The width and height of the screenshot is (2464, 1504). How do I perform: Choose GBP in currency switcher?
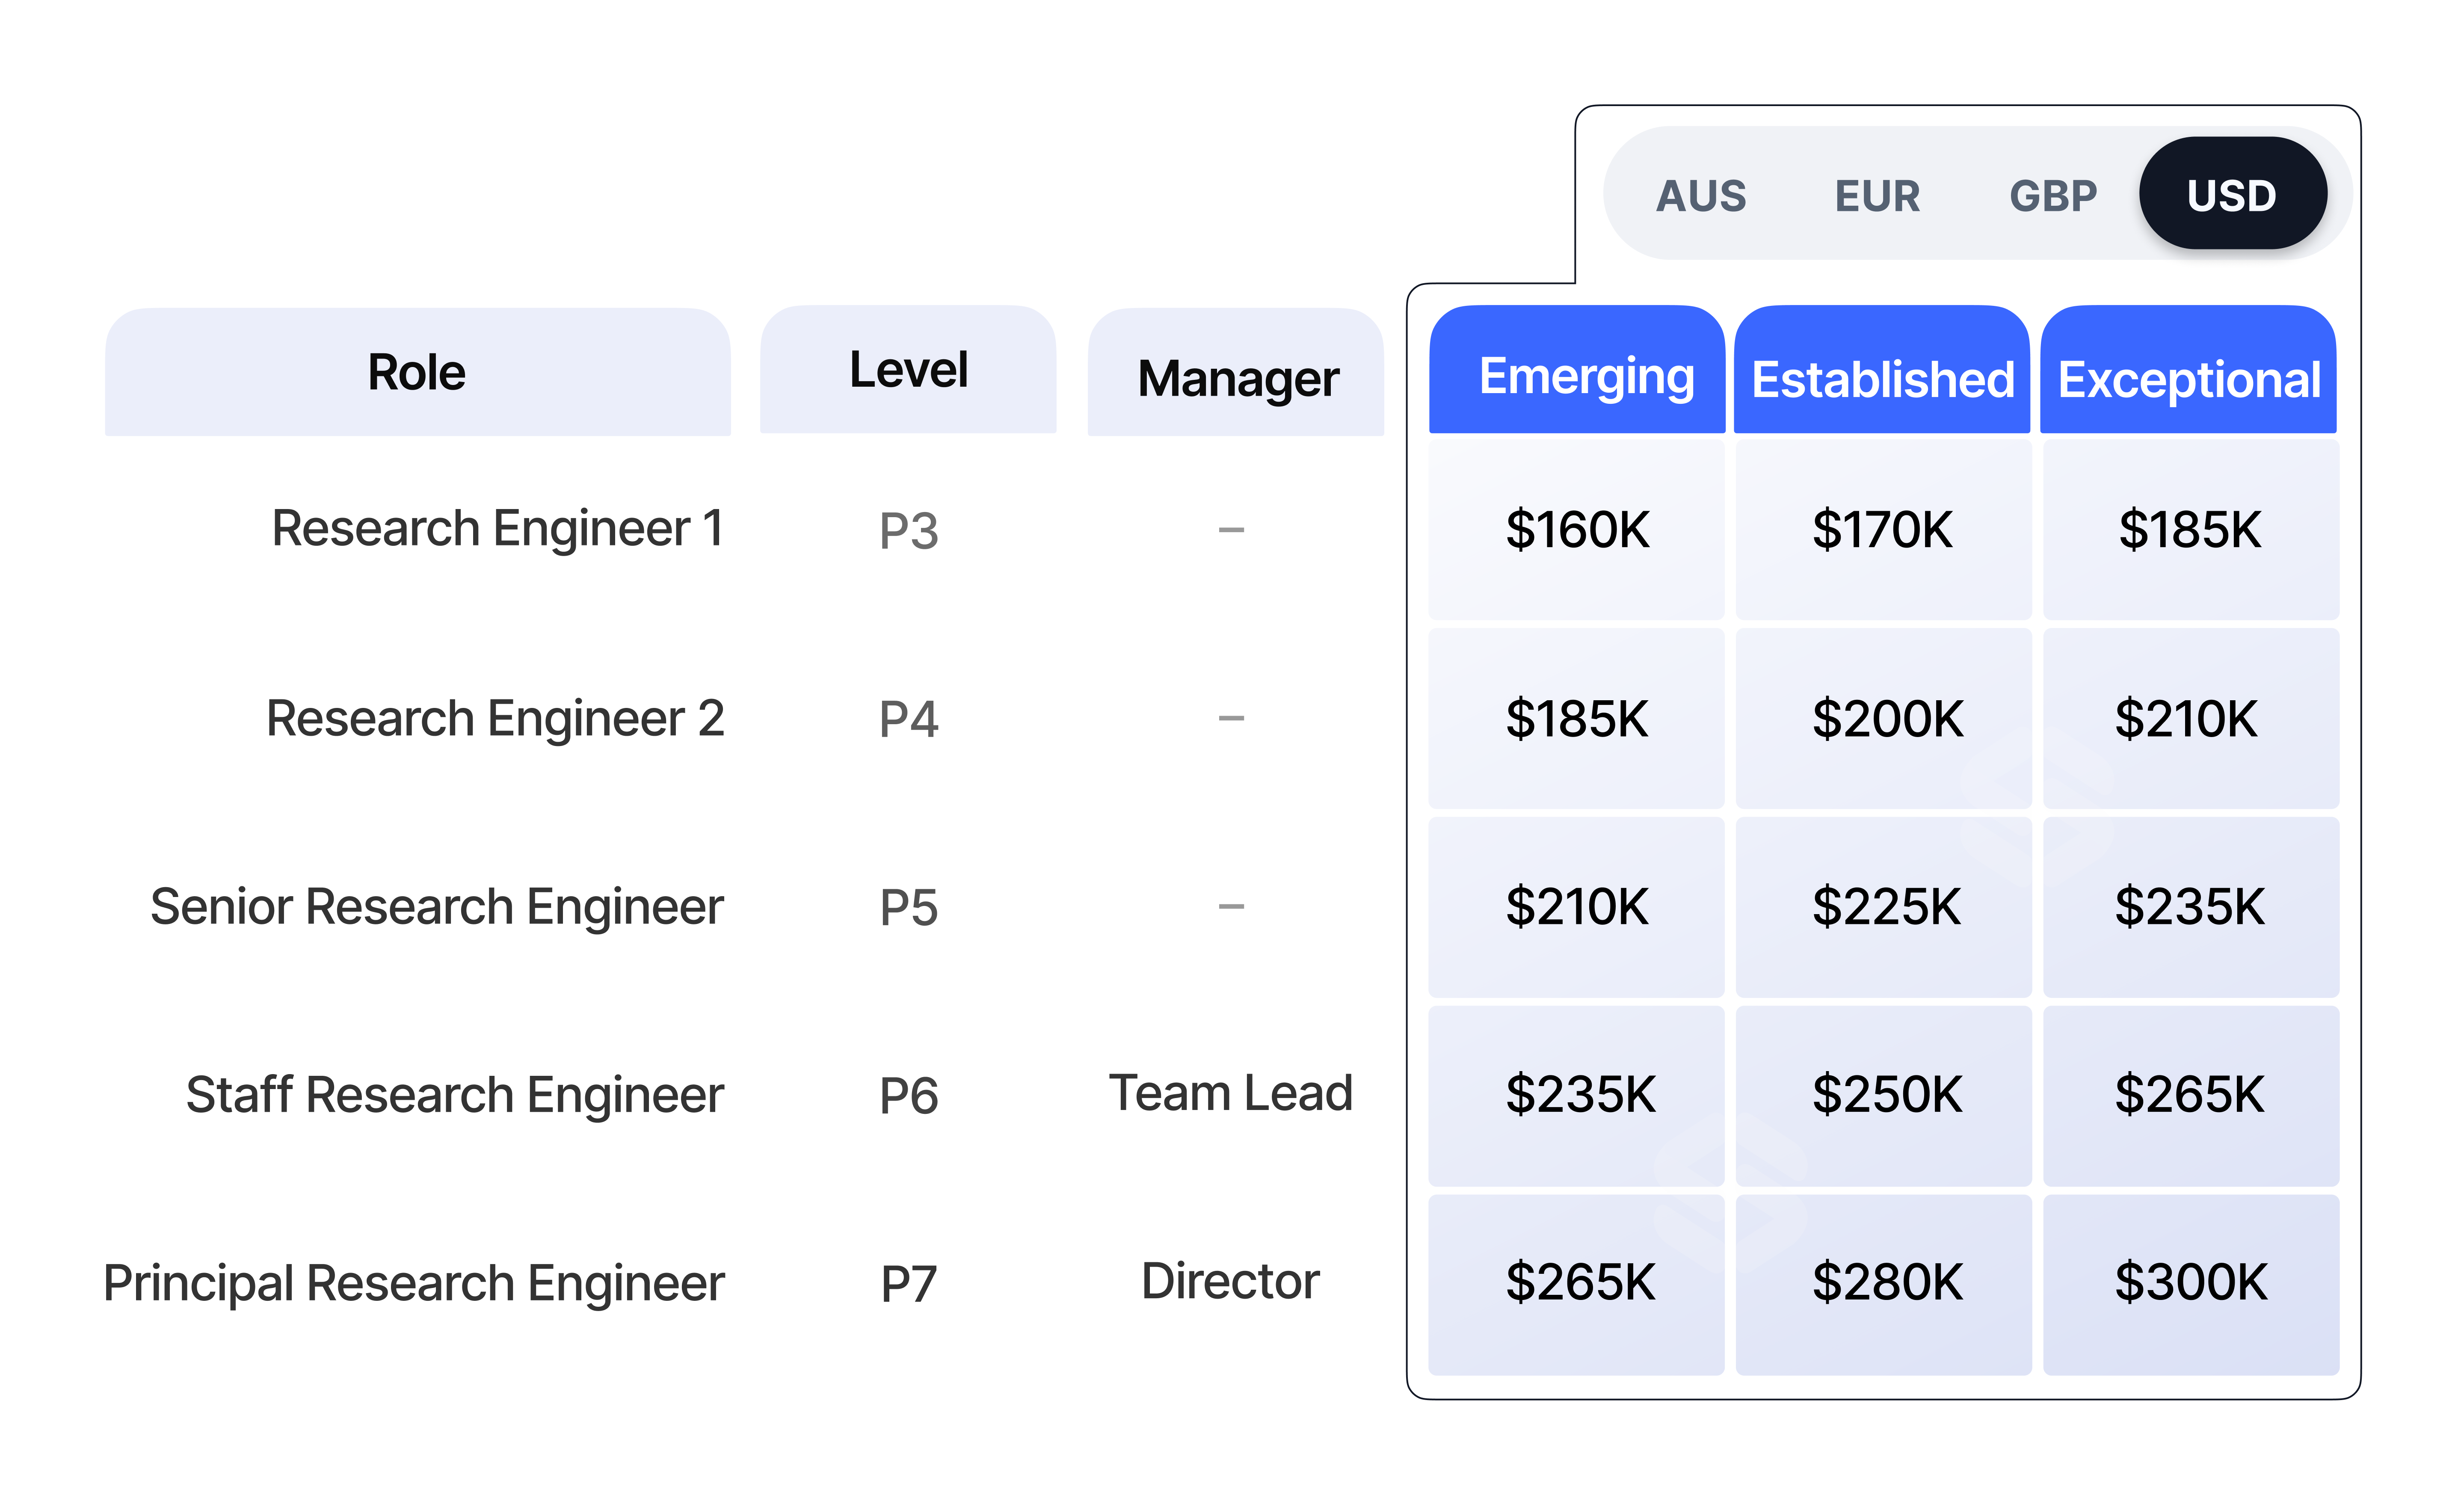click(x=2053, y=195)
